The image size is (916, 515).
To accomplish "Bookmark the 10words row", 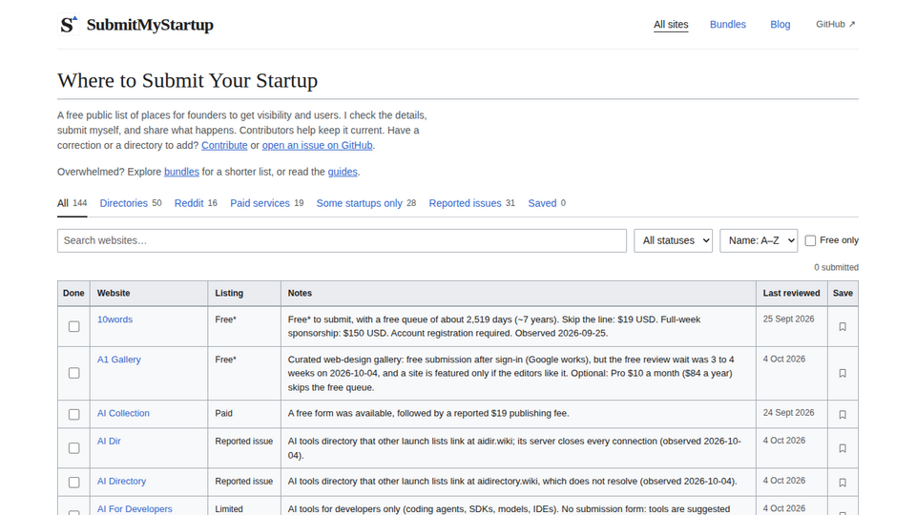I will (843, 327).
